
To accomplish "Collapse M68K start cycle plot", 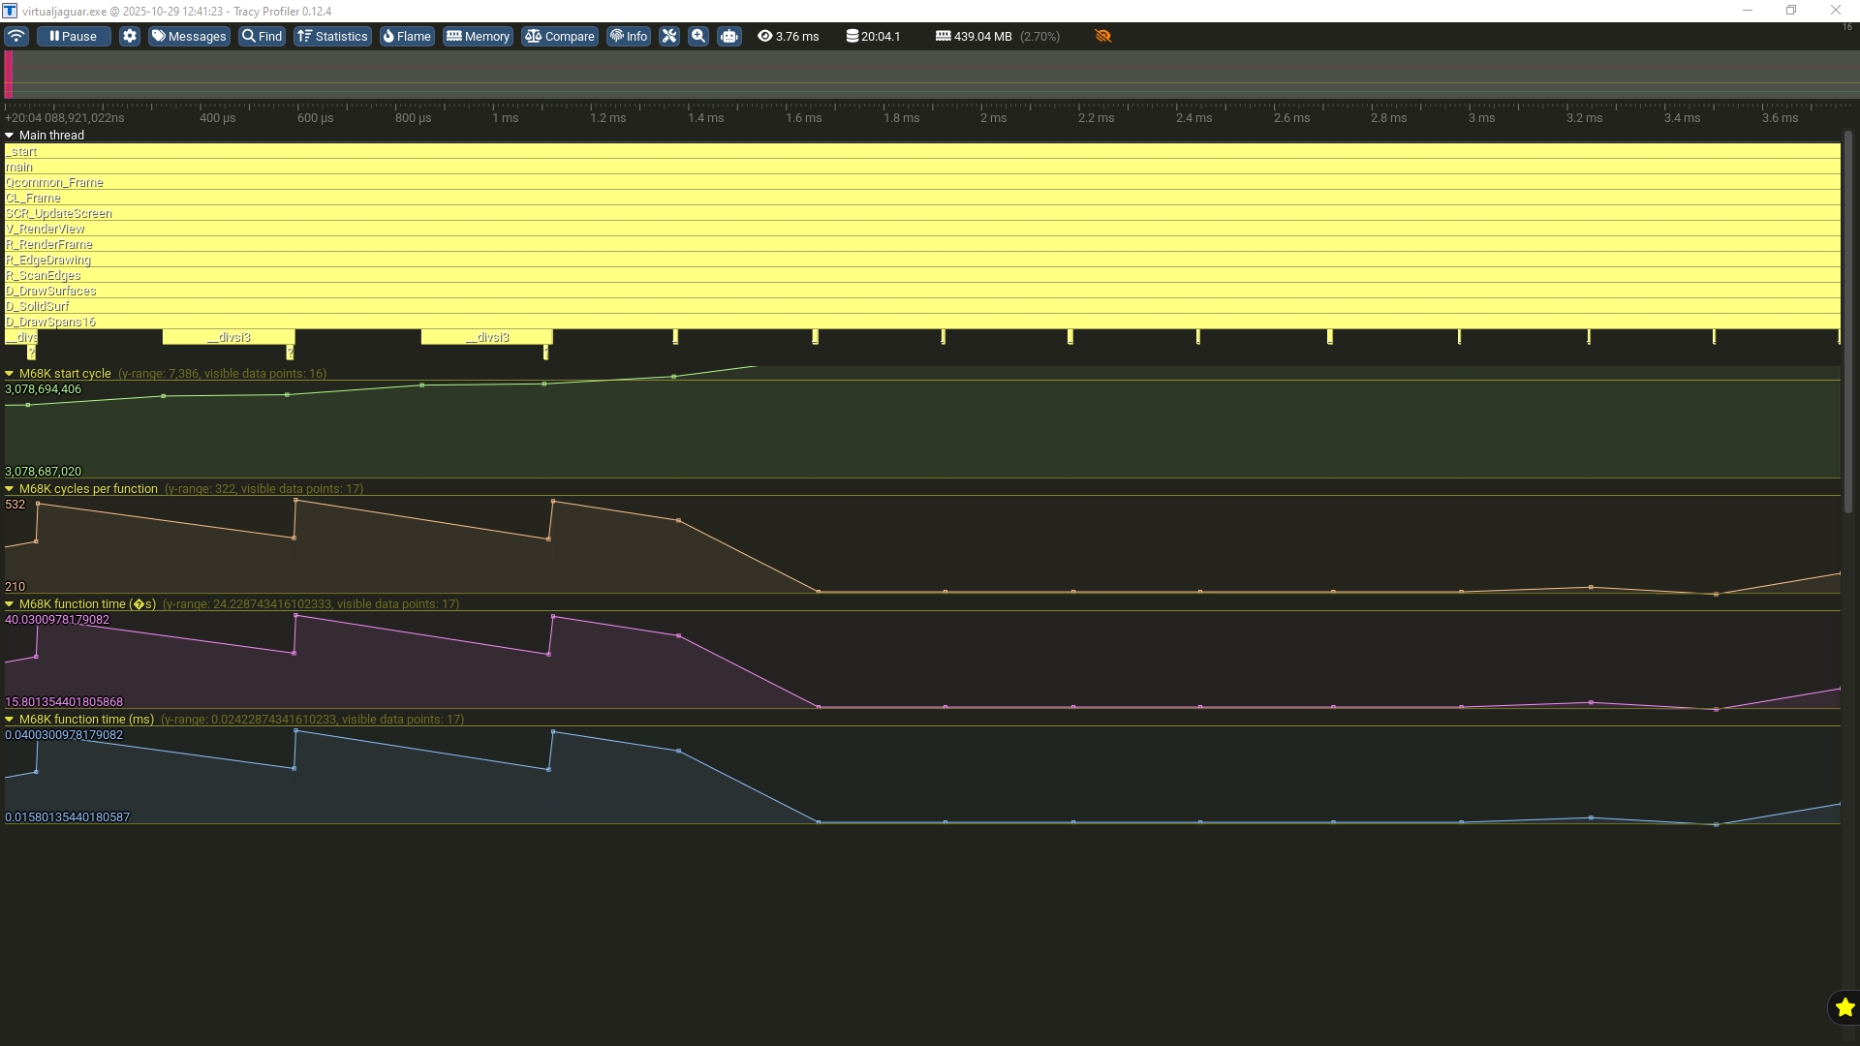I will pyautogui.click(x=10, y=374).
